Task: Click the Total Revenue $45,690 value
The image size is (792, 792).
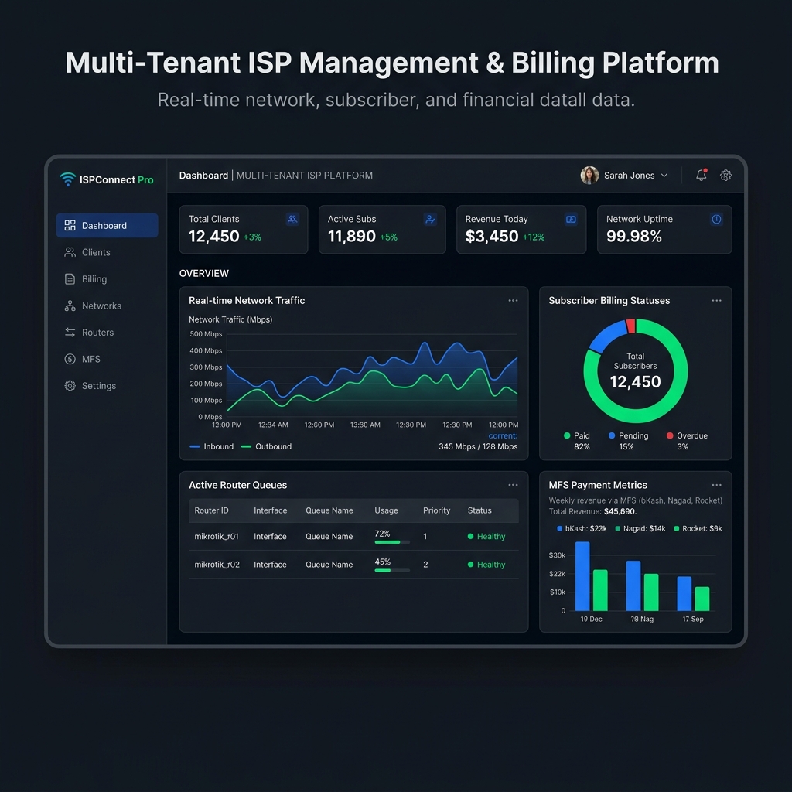Action: click(620, 512)
